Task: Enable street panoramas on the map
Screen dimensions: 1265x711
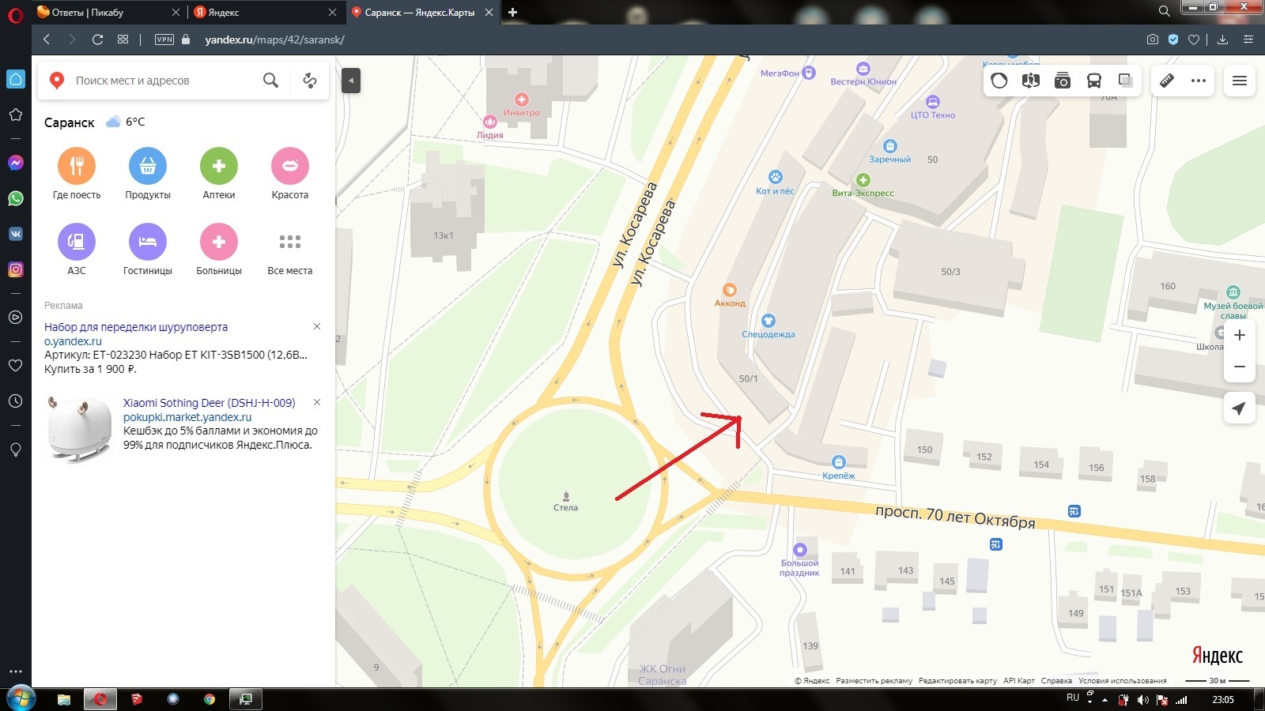Action: point(1031,81)
